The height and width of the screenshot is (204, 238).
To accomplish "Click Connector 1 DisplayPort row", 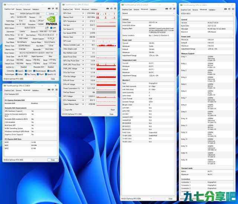I will [x=207, y=182].
